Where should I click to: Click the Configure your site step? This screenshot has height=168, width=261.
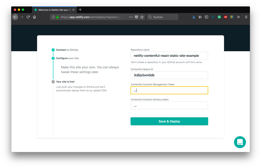click(68, 58)
